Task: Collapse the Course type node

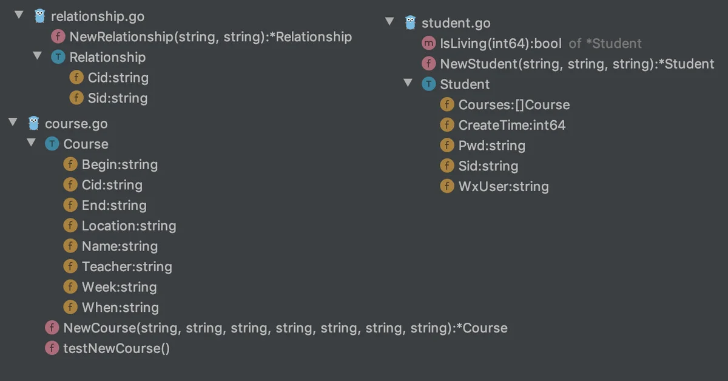Action: (x=32, y=143)
